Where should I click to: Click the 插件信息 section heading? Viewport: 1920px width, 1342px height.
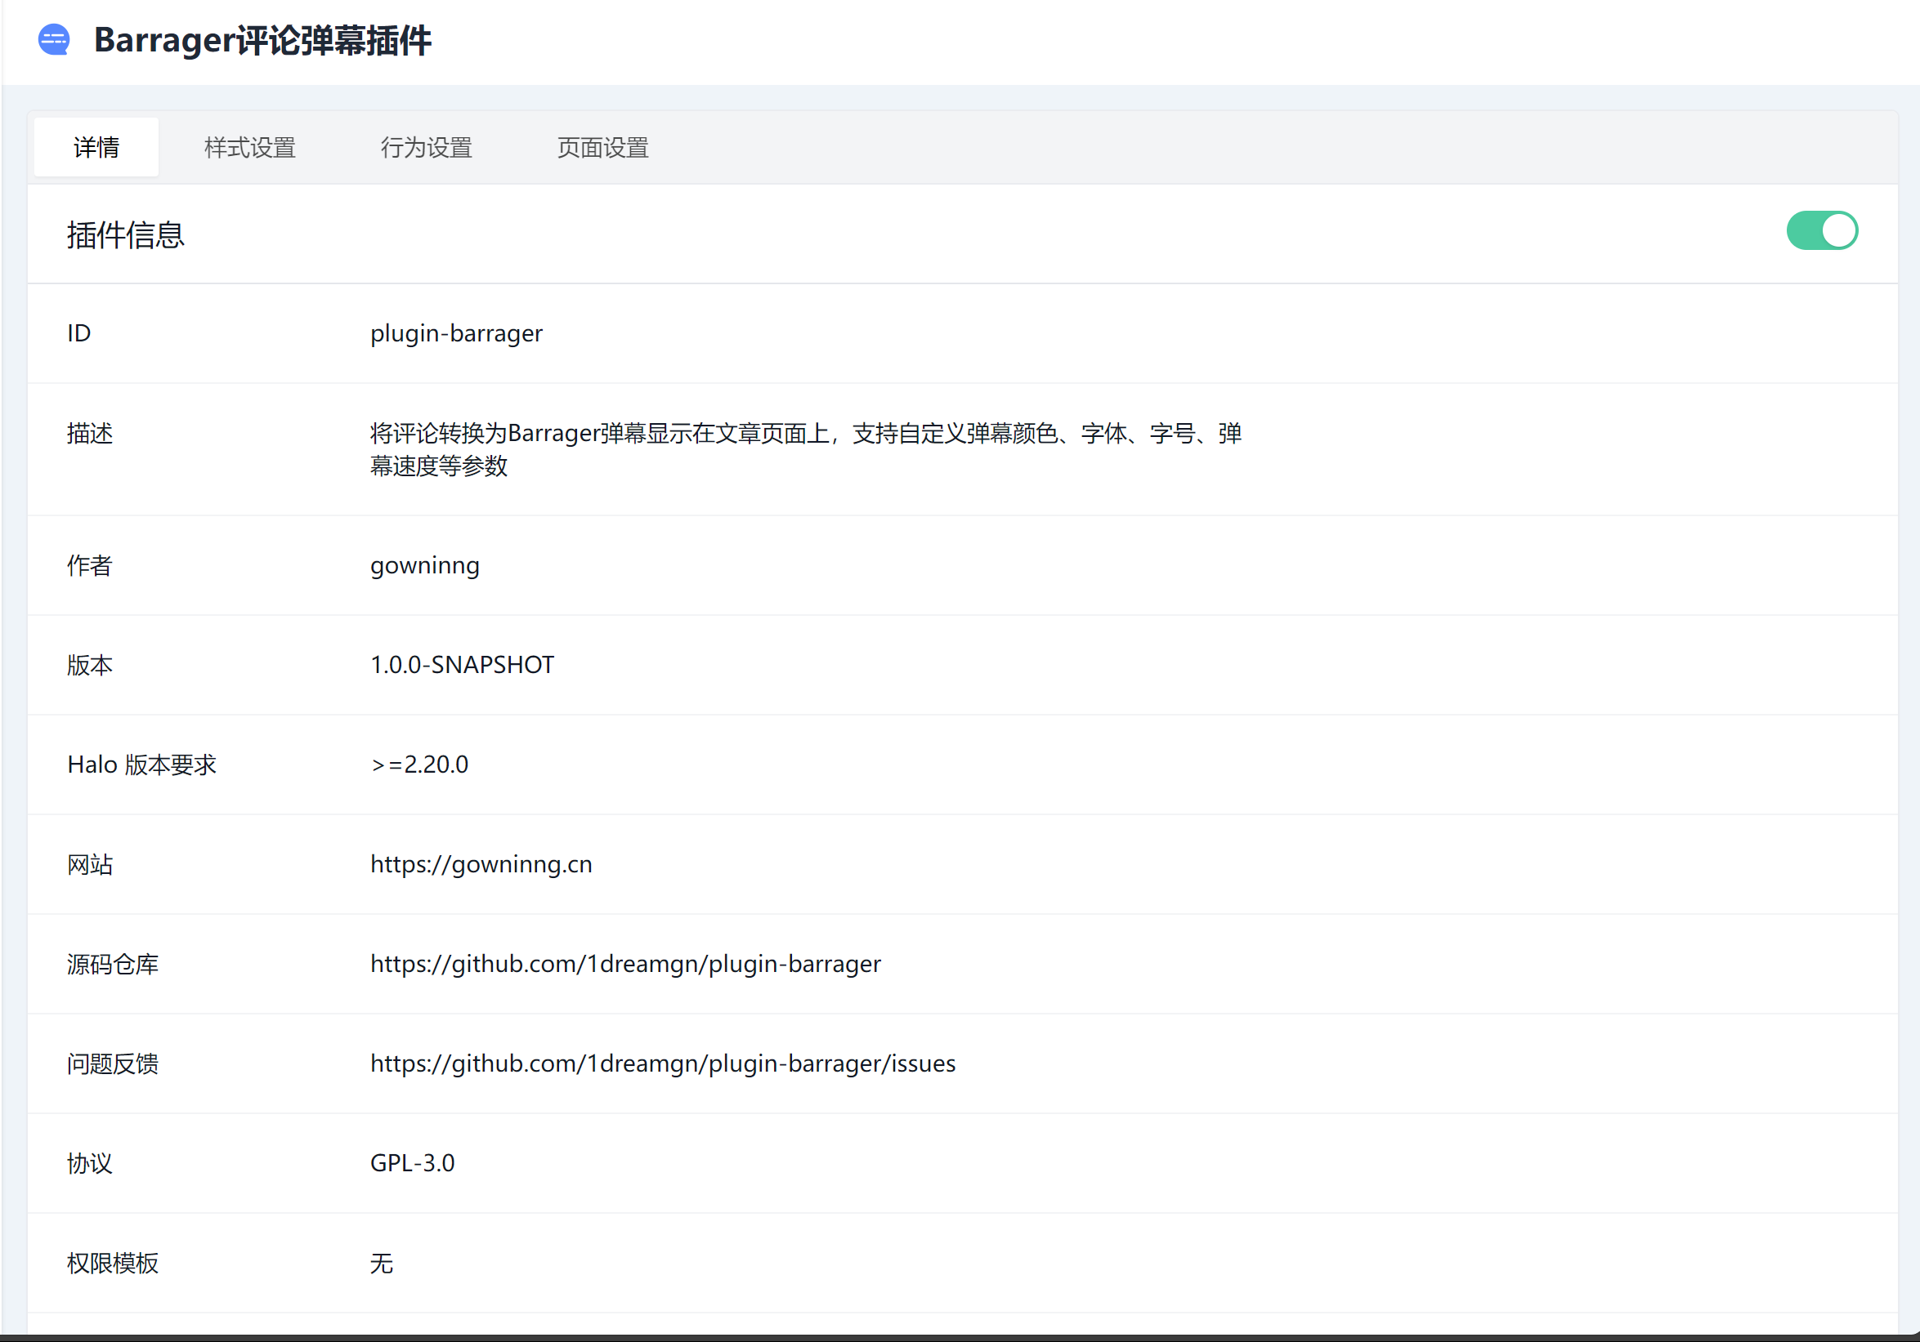pyautogui.click(x=125, y=234)
